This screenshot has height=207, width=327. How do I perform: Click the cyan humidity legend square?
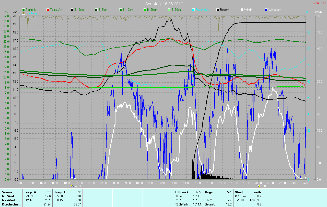point(193,10)
